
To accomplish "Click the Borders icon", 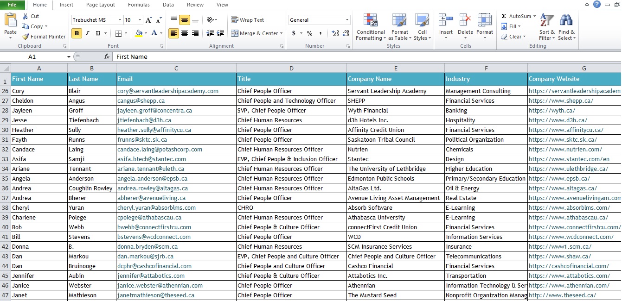I will tap(118, 33).
